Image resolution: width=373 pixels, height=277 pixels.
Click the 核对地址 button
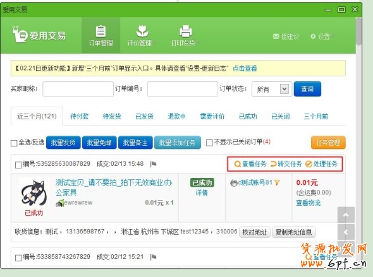click(255, 232)
